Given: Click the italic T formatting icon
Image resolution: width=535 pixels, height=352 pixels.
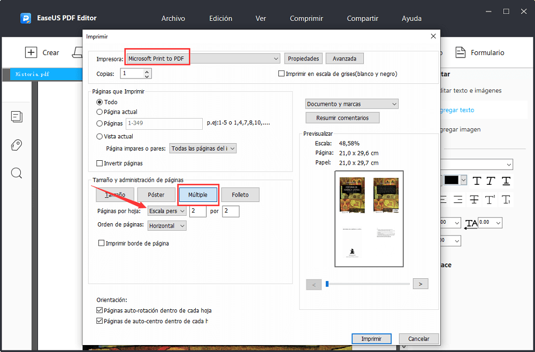Looking at the screenshot, I should pyautogui.click(x=491, y=181).
